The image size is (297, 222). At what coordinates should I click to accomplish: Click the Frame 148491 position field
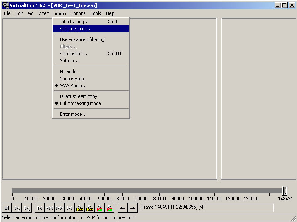tap(207, 208)
